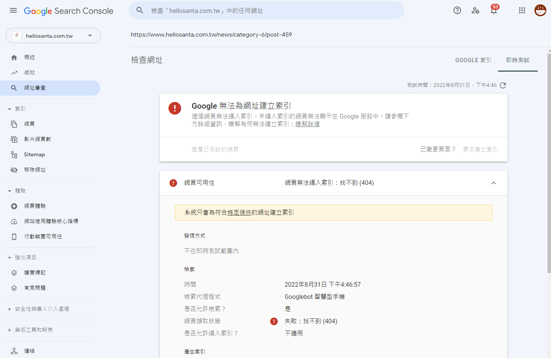Click the layers icon beside 導覽標記
This screenshot has height=358, width=551.
point(14,273)
